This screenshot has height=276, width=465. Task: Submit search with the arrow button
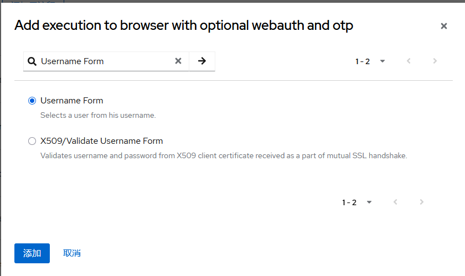[x=202, y=61]
